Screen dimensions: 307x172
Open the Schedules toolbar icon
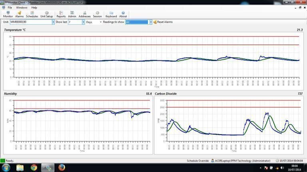pyautogui.click(x=32, y=14)
